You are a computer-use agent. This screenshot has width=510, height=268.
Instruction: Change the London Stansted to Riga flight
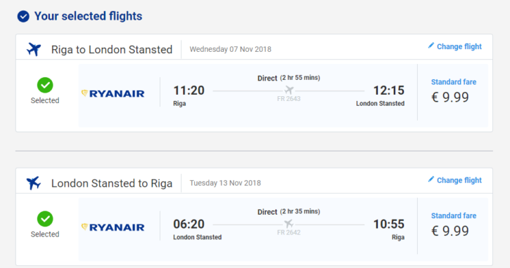(454, 180)
